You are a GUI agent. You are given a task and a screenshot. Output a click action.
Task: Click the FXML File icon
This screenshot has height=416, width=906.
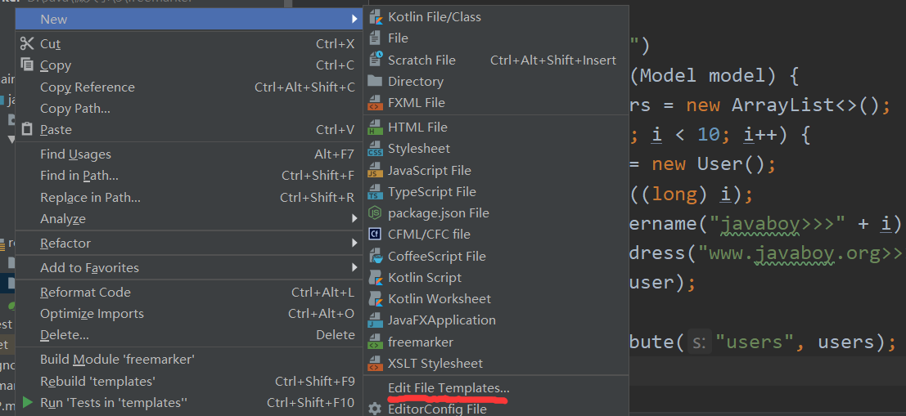pos(376,103)
